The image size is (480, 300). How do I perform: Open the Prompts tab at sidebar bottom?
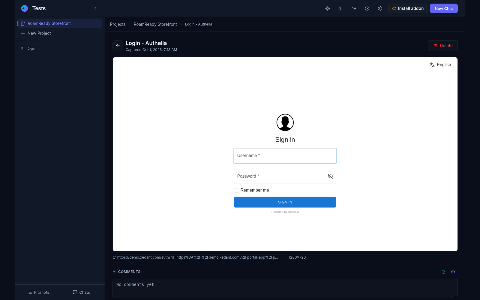pos(38,292)
